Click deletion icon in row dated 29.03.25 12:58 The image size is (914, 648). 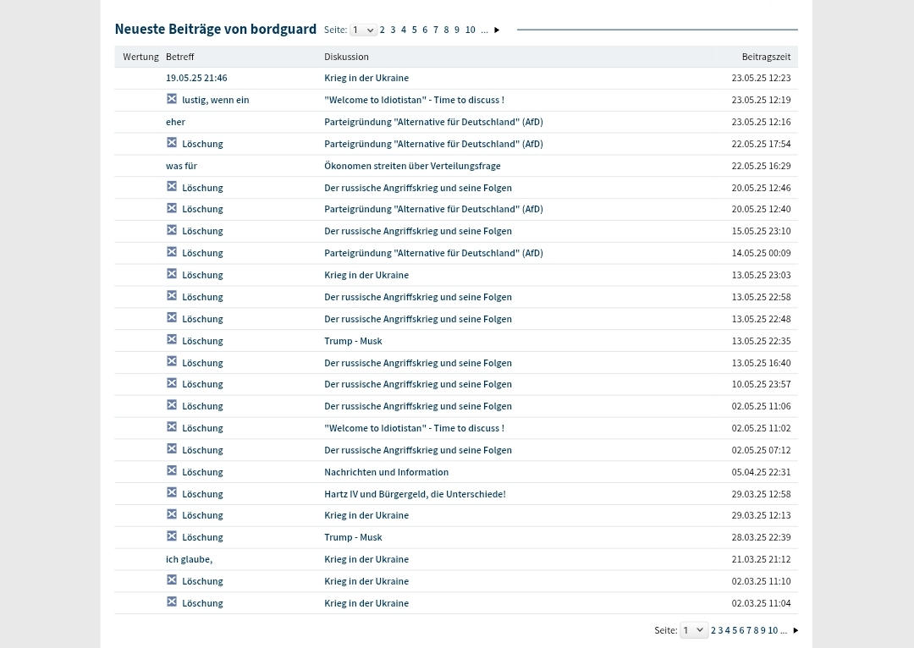coord(171,492)
